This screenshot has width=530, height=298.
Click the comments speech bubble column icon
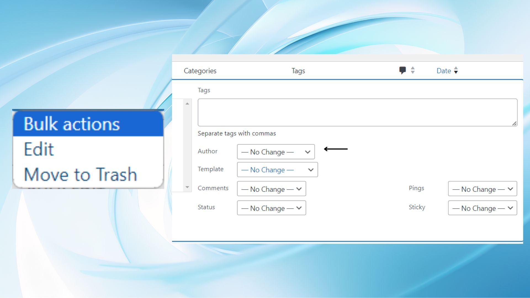coord(402,70)
